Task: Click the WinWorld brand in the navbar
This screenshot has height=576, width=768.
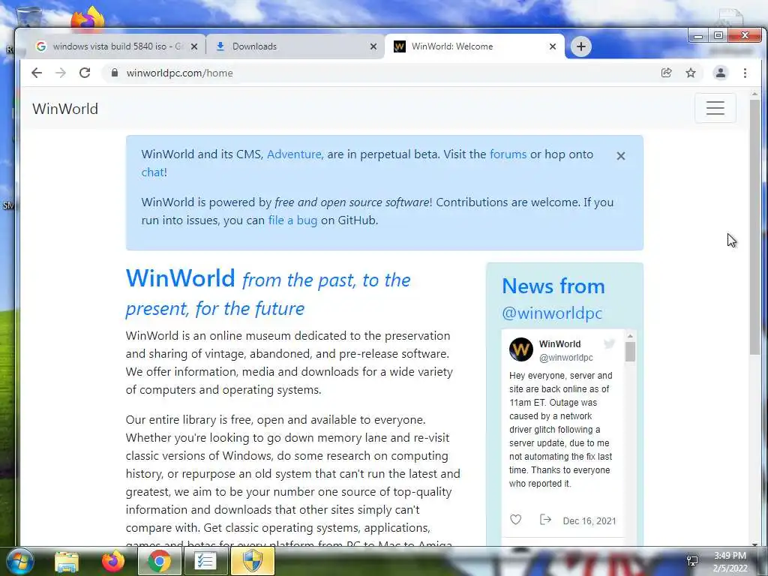Action: pyautogui.click(x=65, y=109)
